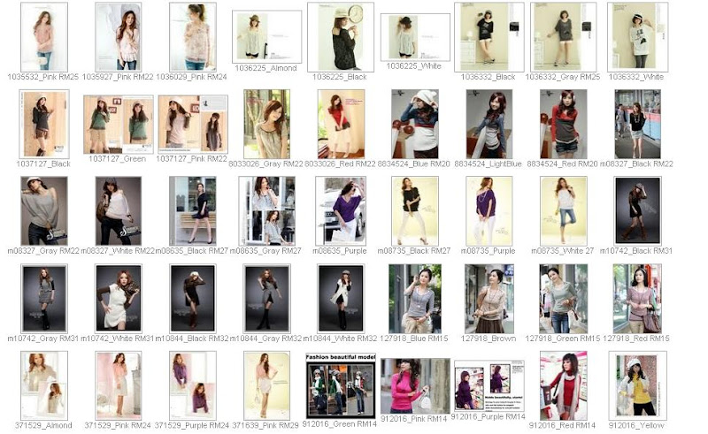Select the m10844_Gray RM32 image thumbnail
This screenshot has height=434, width=708.
tap(267, 299)
